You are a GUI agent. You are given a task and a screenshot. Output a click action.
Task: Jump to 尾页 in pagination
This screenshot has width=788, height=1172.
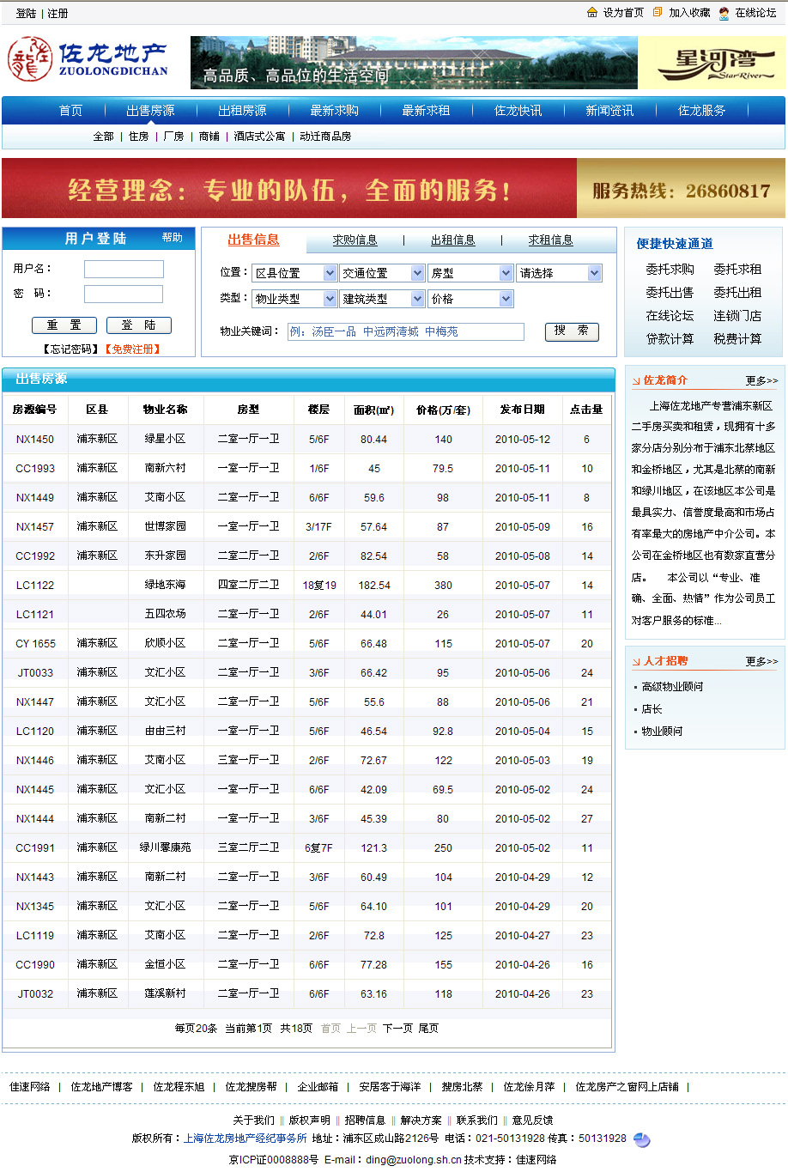pos(428,1028)
